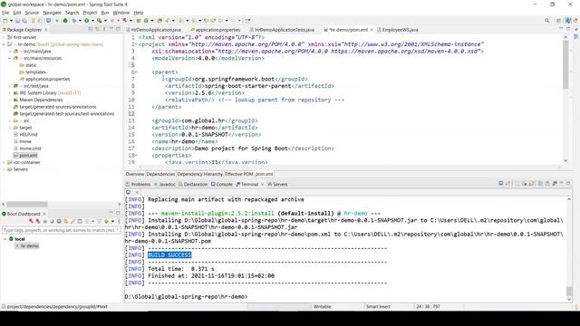The height and width of the screenshot is (326, 580).
Task: Collapse the src/main/resources folder
Action: click(10, 58)
